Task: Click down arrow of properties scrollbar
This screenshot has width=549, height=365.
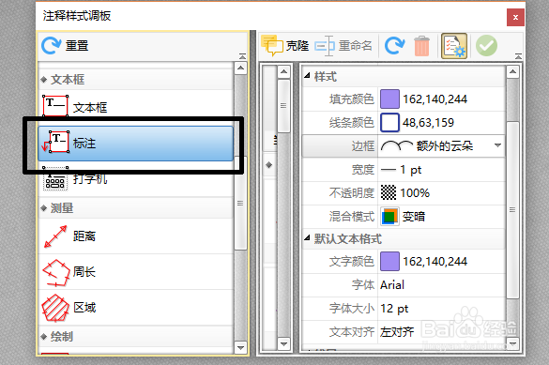Action: point(512,343)
